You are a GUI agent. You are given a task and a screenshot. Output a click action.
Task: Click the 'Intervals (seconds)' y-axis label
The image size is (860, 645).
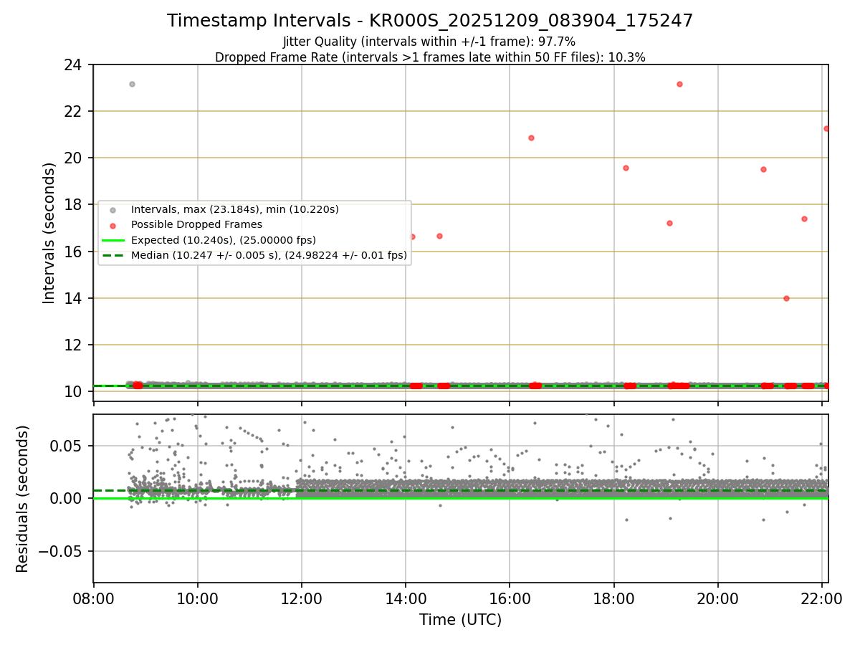(49, 233)
